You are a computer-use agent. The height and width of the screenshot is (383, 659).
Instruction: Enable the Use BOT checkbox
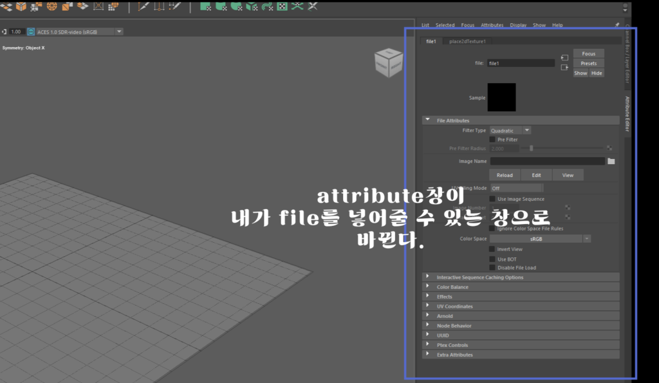click(x=492, y=259)
